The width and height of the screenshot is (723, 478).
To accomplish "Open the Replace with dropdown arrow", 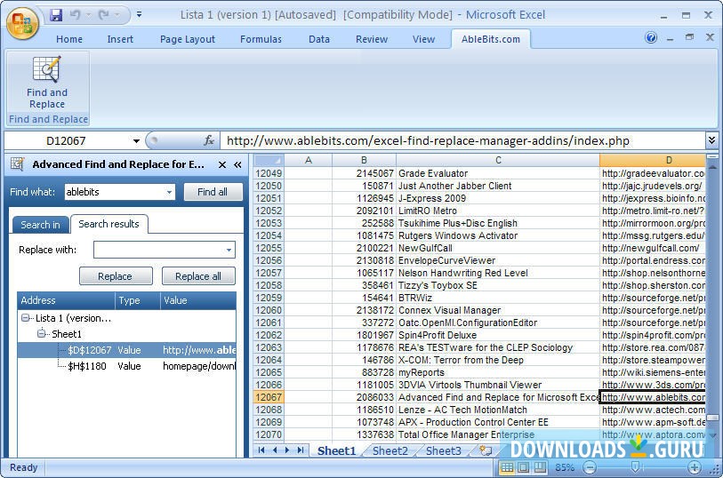I will pyautogui.click(x=229, y=250).
